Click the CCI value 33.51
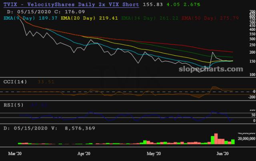Viewport: 256px width, 161px height. pyautogui.click(x=46, y=82)
